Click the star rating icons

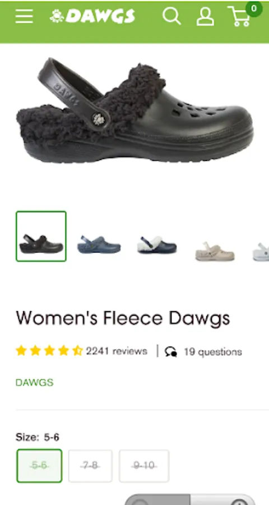point(49,351)
